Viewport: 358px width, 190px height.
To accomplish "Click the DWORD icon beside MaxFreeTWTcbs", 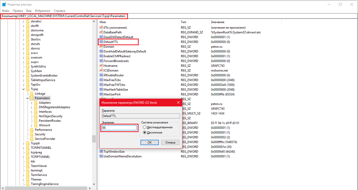I will pos(101,85).
